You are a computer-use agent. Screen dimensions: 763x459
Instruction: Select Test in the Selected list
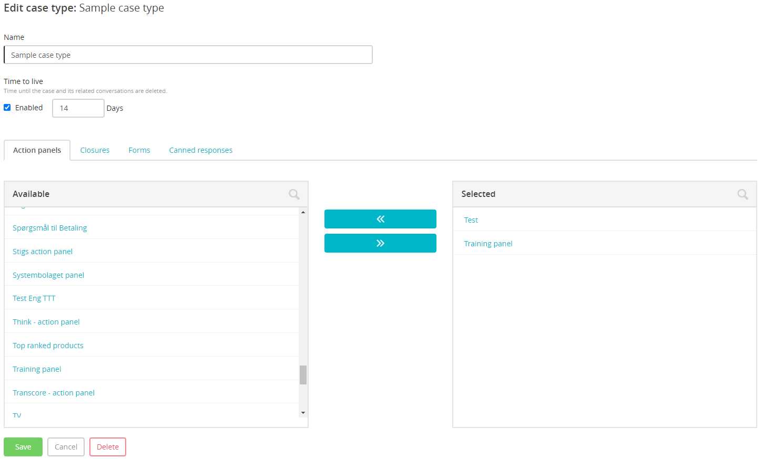(x=471, y=220)
